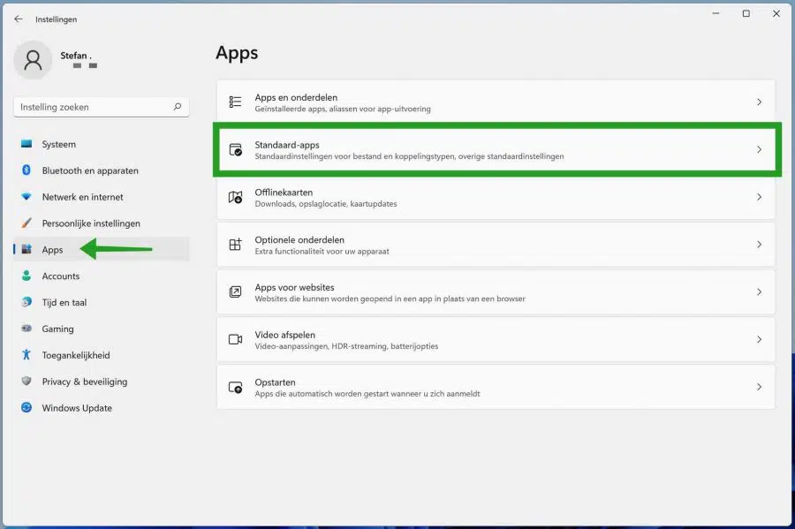Click the Standaard-apps icon
Image resolution: width=795 pixels, height=529 pixels.
235,149
